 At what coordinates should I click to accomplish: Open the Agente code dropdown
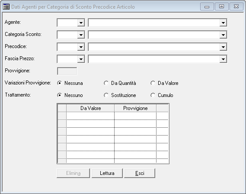(x=81, y=23)
